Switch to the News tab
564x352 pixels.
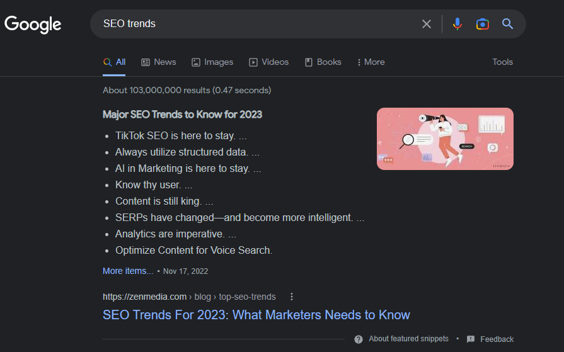[159, 62]
